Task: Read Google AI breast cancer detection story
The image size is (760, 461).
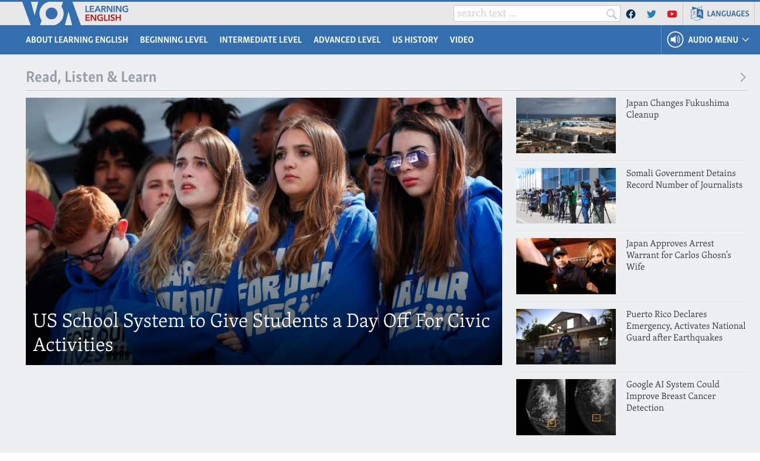Action: click(672, 396)
